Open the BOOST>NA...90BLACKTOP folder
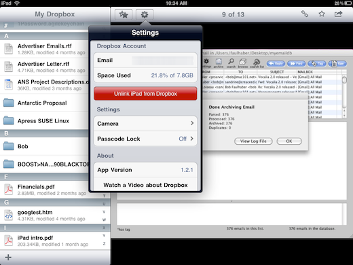353x265 pixels. pos(44,164)
